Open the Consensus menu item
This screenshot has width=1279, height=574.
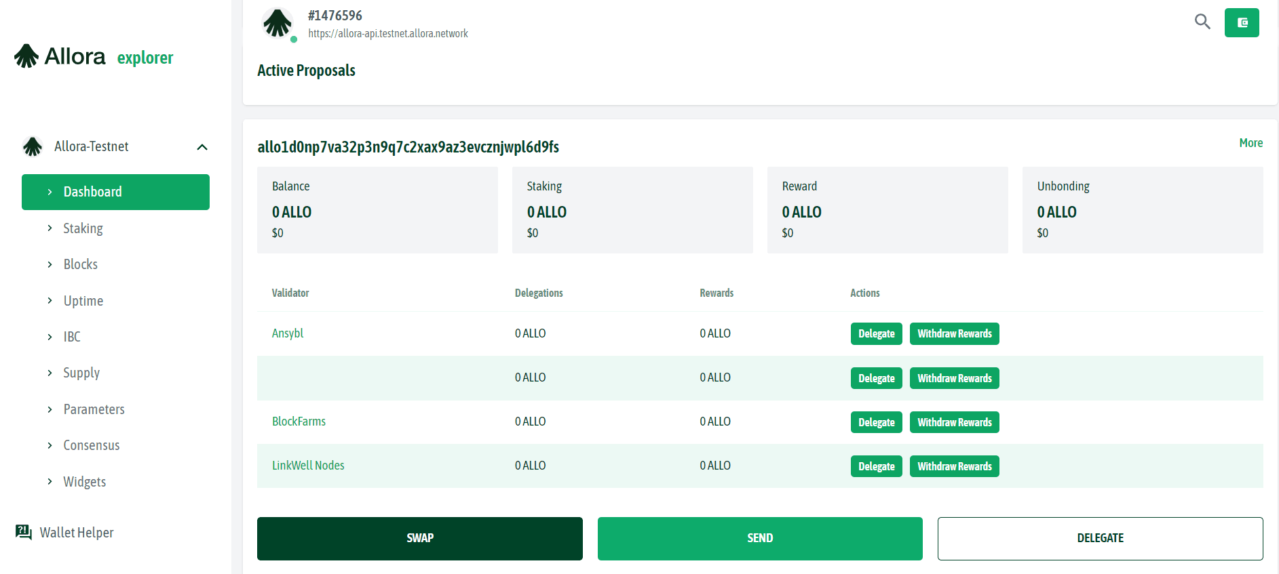point(91,445)
